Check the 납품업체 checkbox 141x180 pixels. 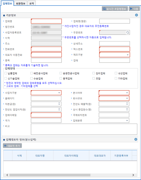click(6, 73)
